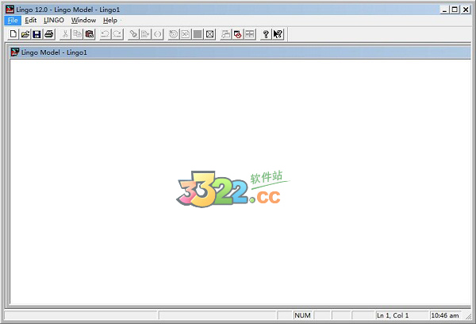The image size is (476, 324).
Task: Activate context help arrow-question icon
Action: click(278, 34)
